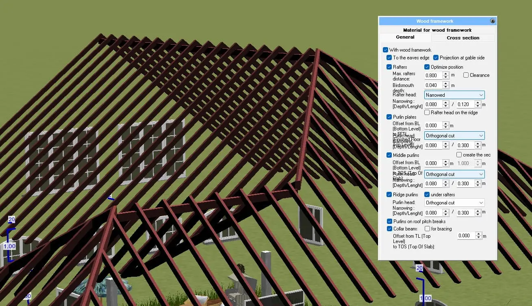This screenshot has width=532, height=306.
Task: Uncheck the Middle purlins checkbox
Action: point(389,155)
